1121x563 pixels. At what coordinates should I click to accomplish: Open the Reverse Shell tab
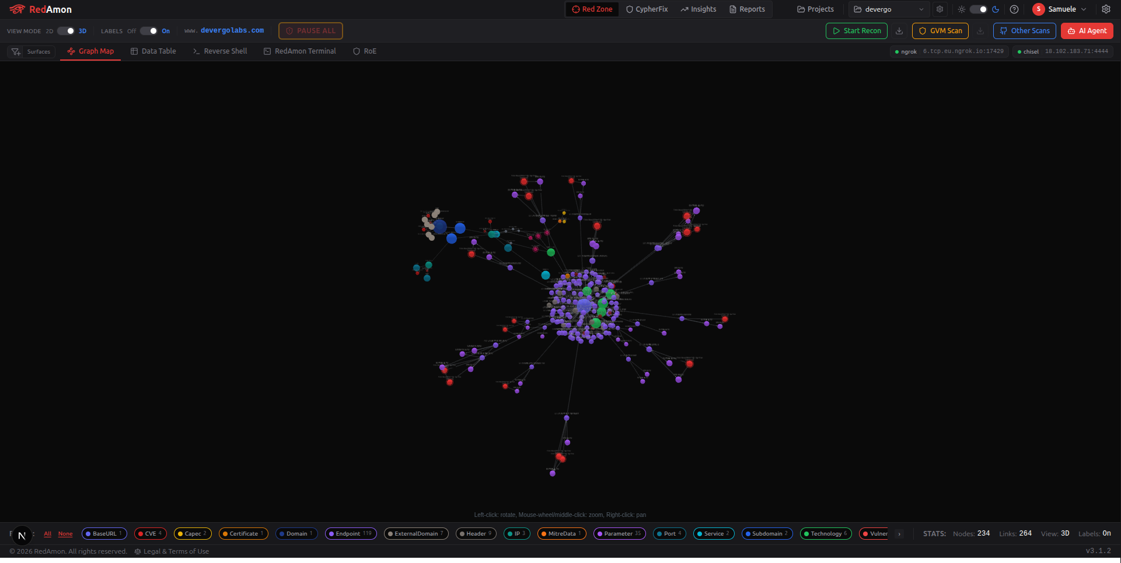pos(220,51)
